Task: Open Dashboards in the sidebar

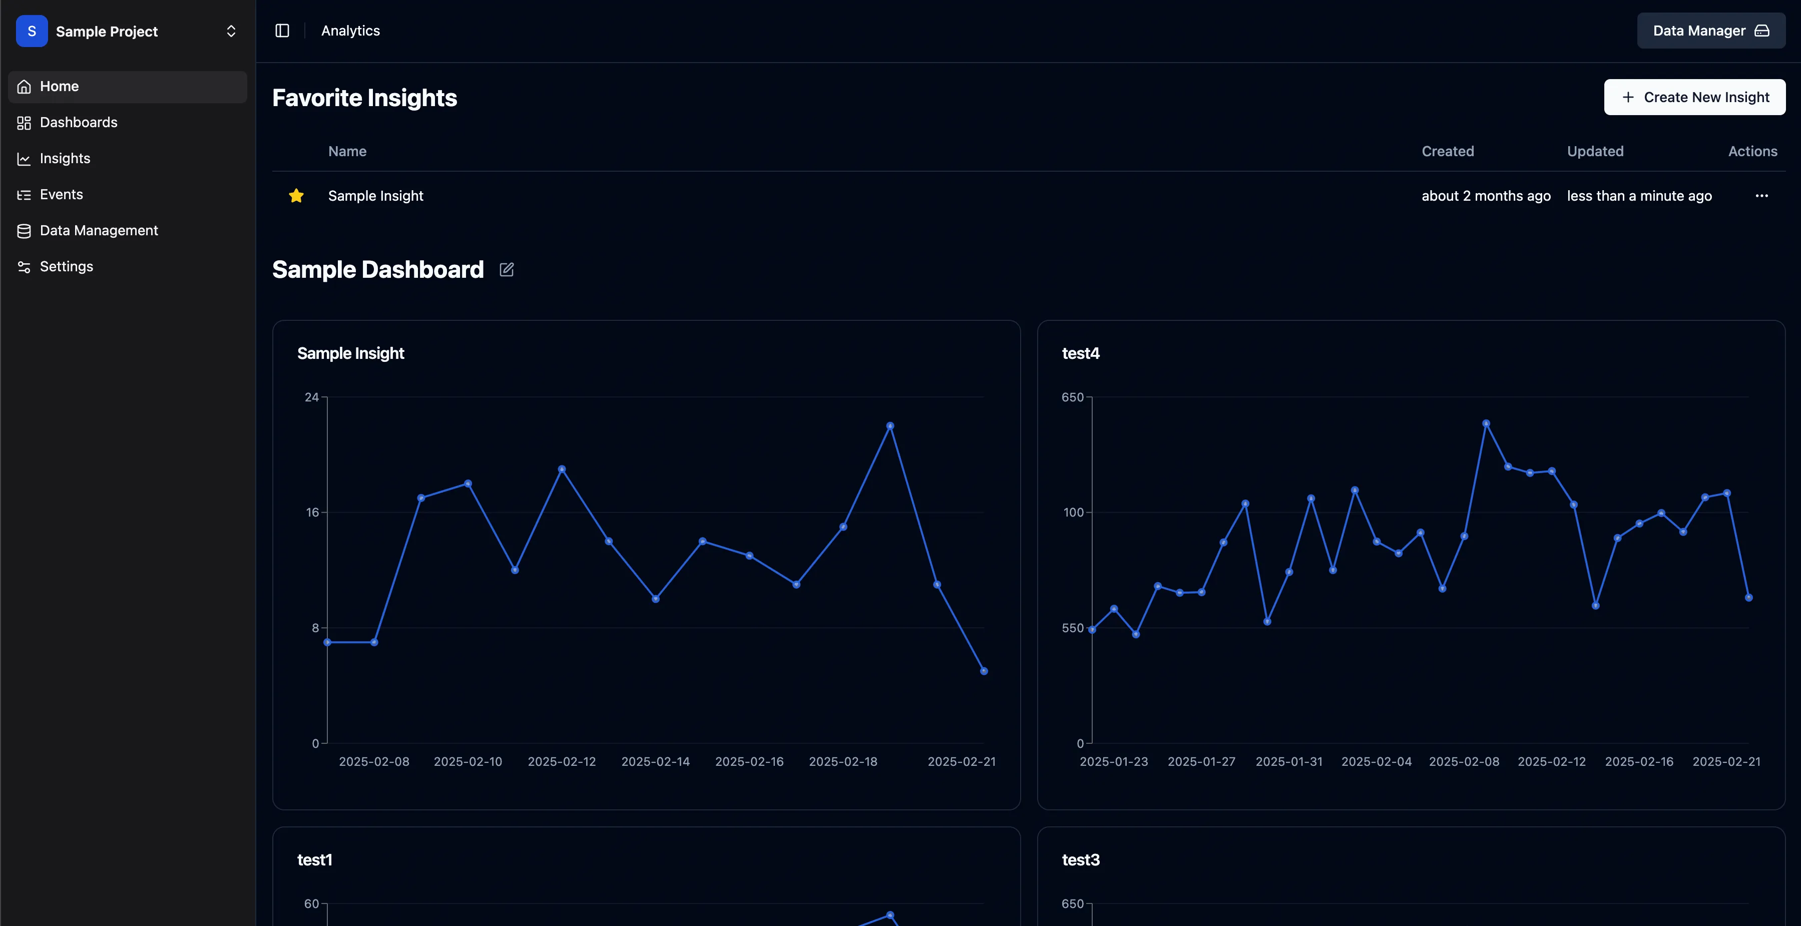Action: [x=127, y=122]
